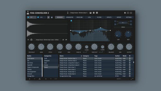
Task: Click IR file icon for Study (clap 2)
Action: 130,74
